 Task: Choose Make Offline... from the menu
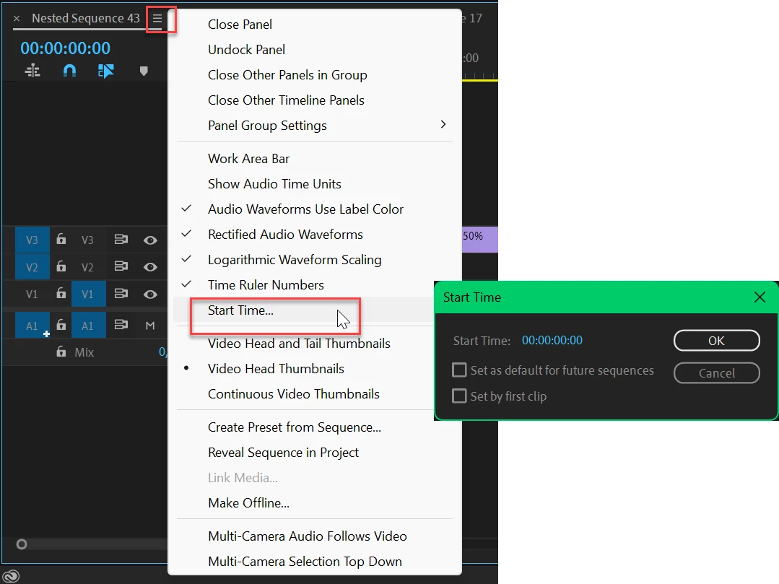point(315,504)
